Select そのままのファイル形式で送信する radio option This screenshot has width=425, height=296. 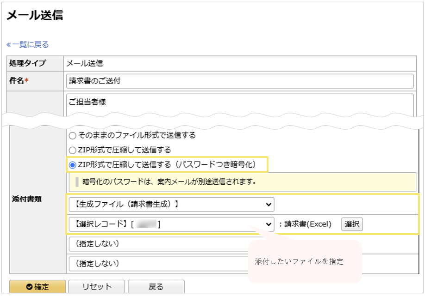[72, 136]
